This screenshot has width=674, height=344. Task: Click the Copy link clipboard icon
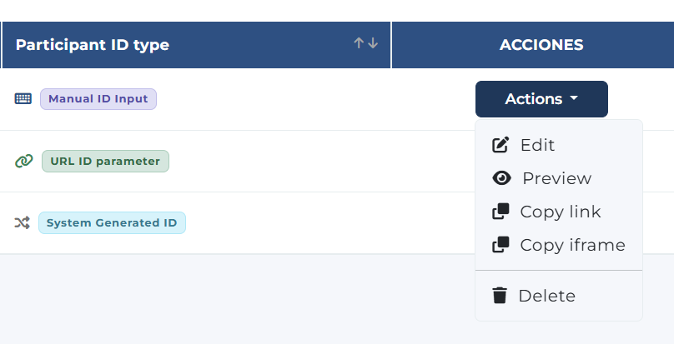(x=500, y=212)
